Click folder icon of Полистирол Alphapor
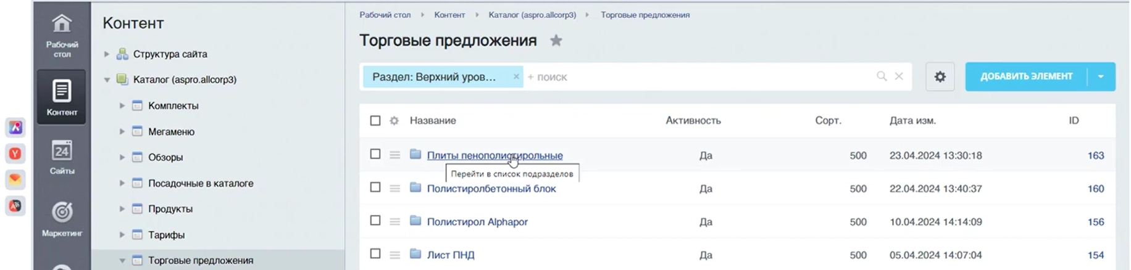 [415, 221]
